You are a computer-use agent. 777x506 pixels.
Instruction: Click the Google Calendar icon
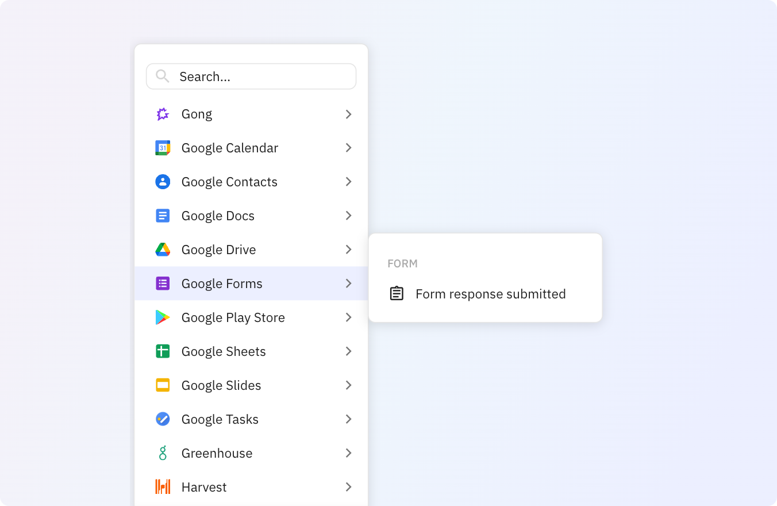[163, 148]
